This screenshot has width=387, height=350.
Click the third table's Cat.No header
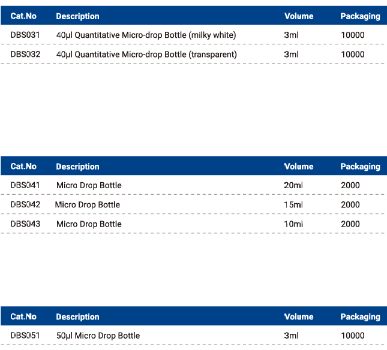23,316
